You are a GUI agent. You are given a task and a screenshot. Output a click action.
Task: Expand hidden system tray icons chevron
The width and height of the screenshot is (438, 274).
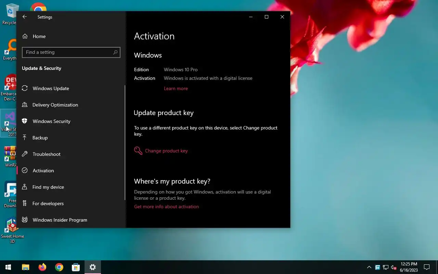click(x=369, y=267)
